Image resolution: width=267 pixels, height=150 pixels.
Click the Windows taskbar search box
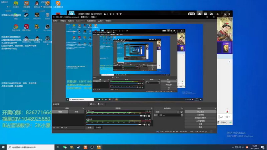coord(31,147)
